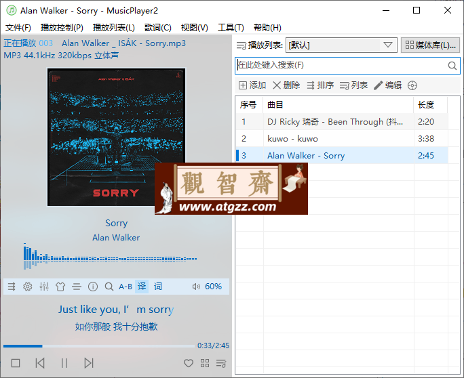
Task: Click the 3:38 duration cell
Action: 426,138
